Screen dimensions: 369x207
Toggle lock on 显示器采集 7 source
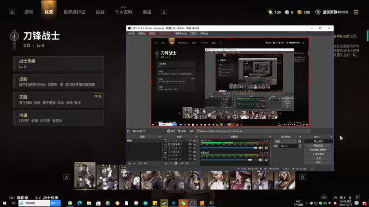(195, 144)
